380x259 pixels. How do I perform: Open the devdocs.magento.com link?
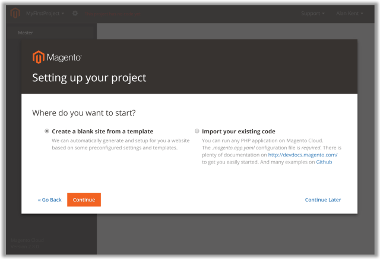pyautogui.click(x=303, y=155)
